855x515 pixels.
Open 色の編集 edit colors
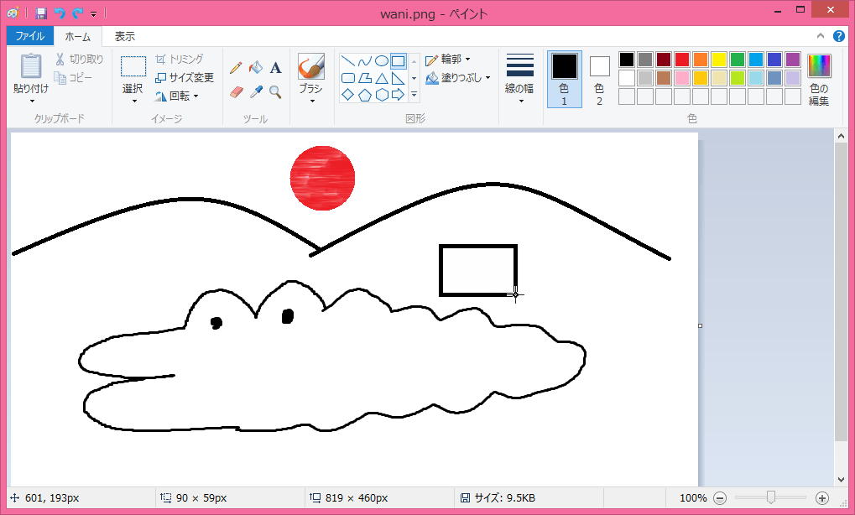(819, 80)
